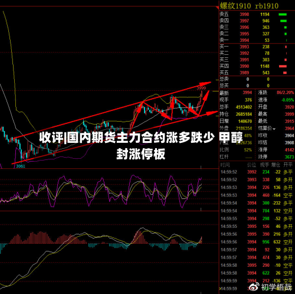The width and height of the screenshot is (295, 294).
Task: Click the 3999 high price label on chart
Action: click(x=201, y=88)
